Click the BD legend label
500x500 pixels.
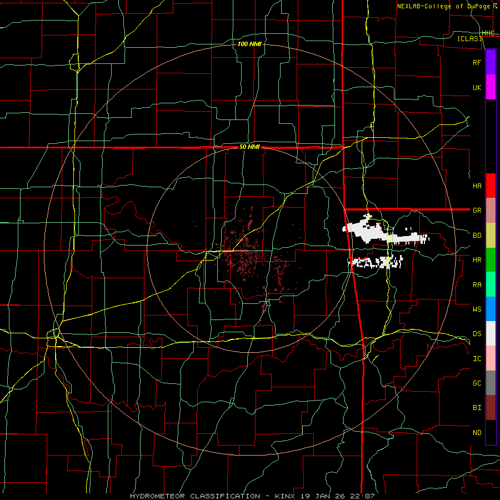point(477,236)
